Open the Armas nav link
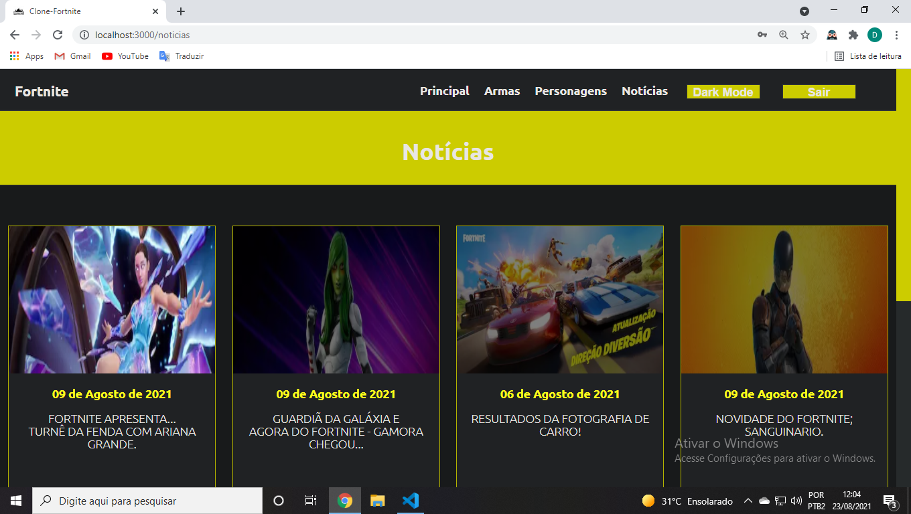 tap(502, 91)
